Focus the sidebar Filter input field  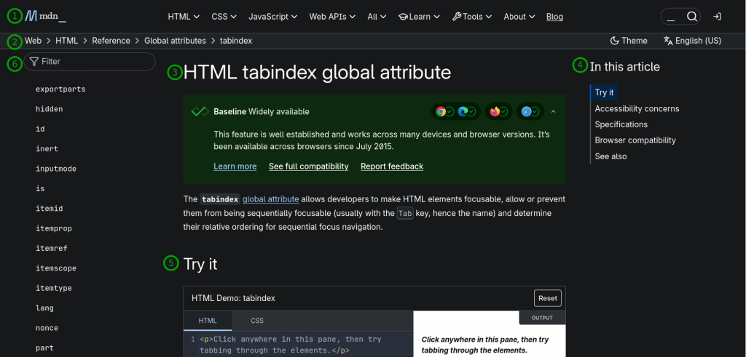90,61
